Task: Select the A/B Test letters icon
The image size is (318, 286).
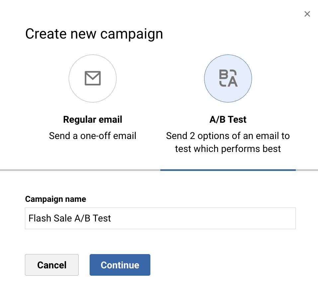Action: pos(228,78)
